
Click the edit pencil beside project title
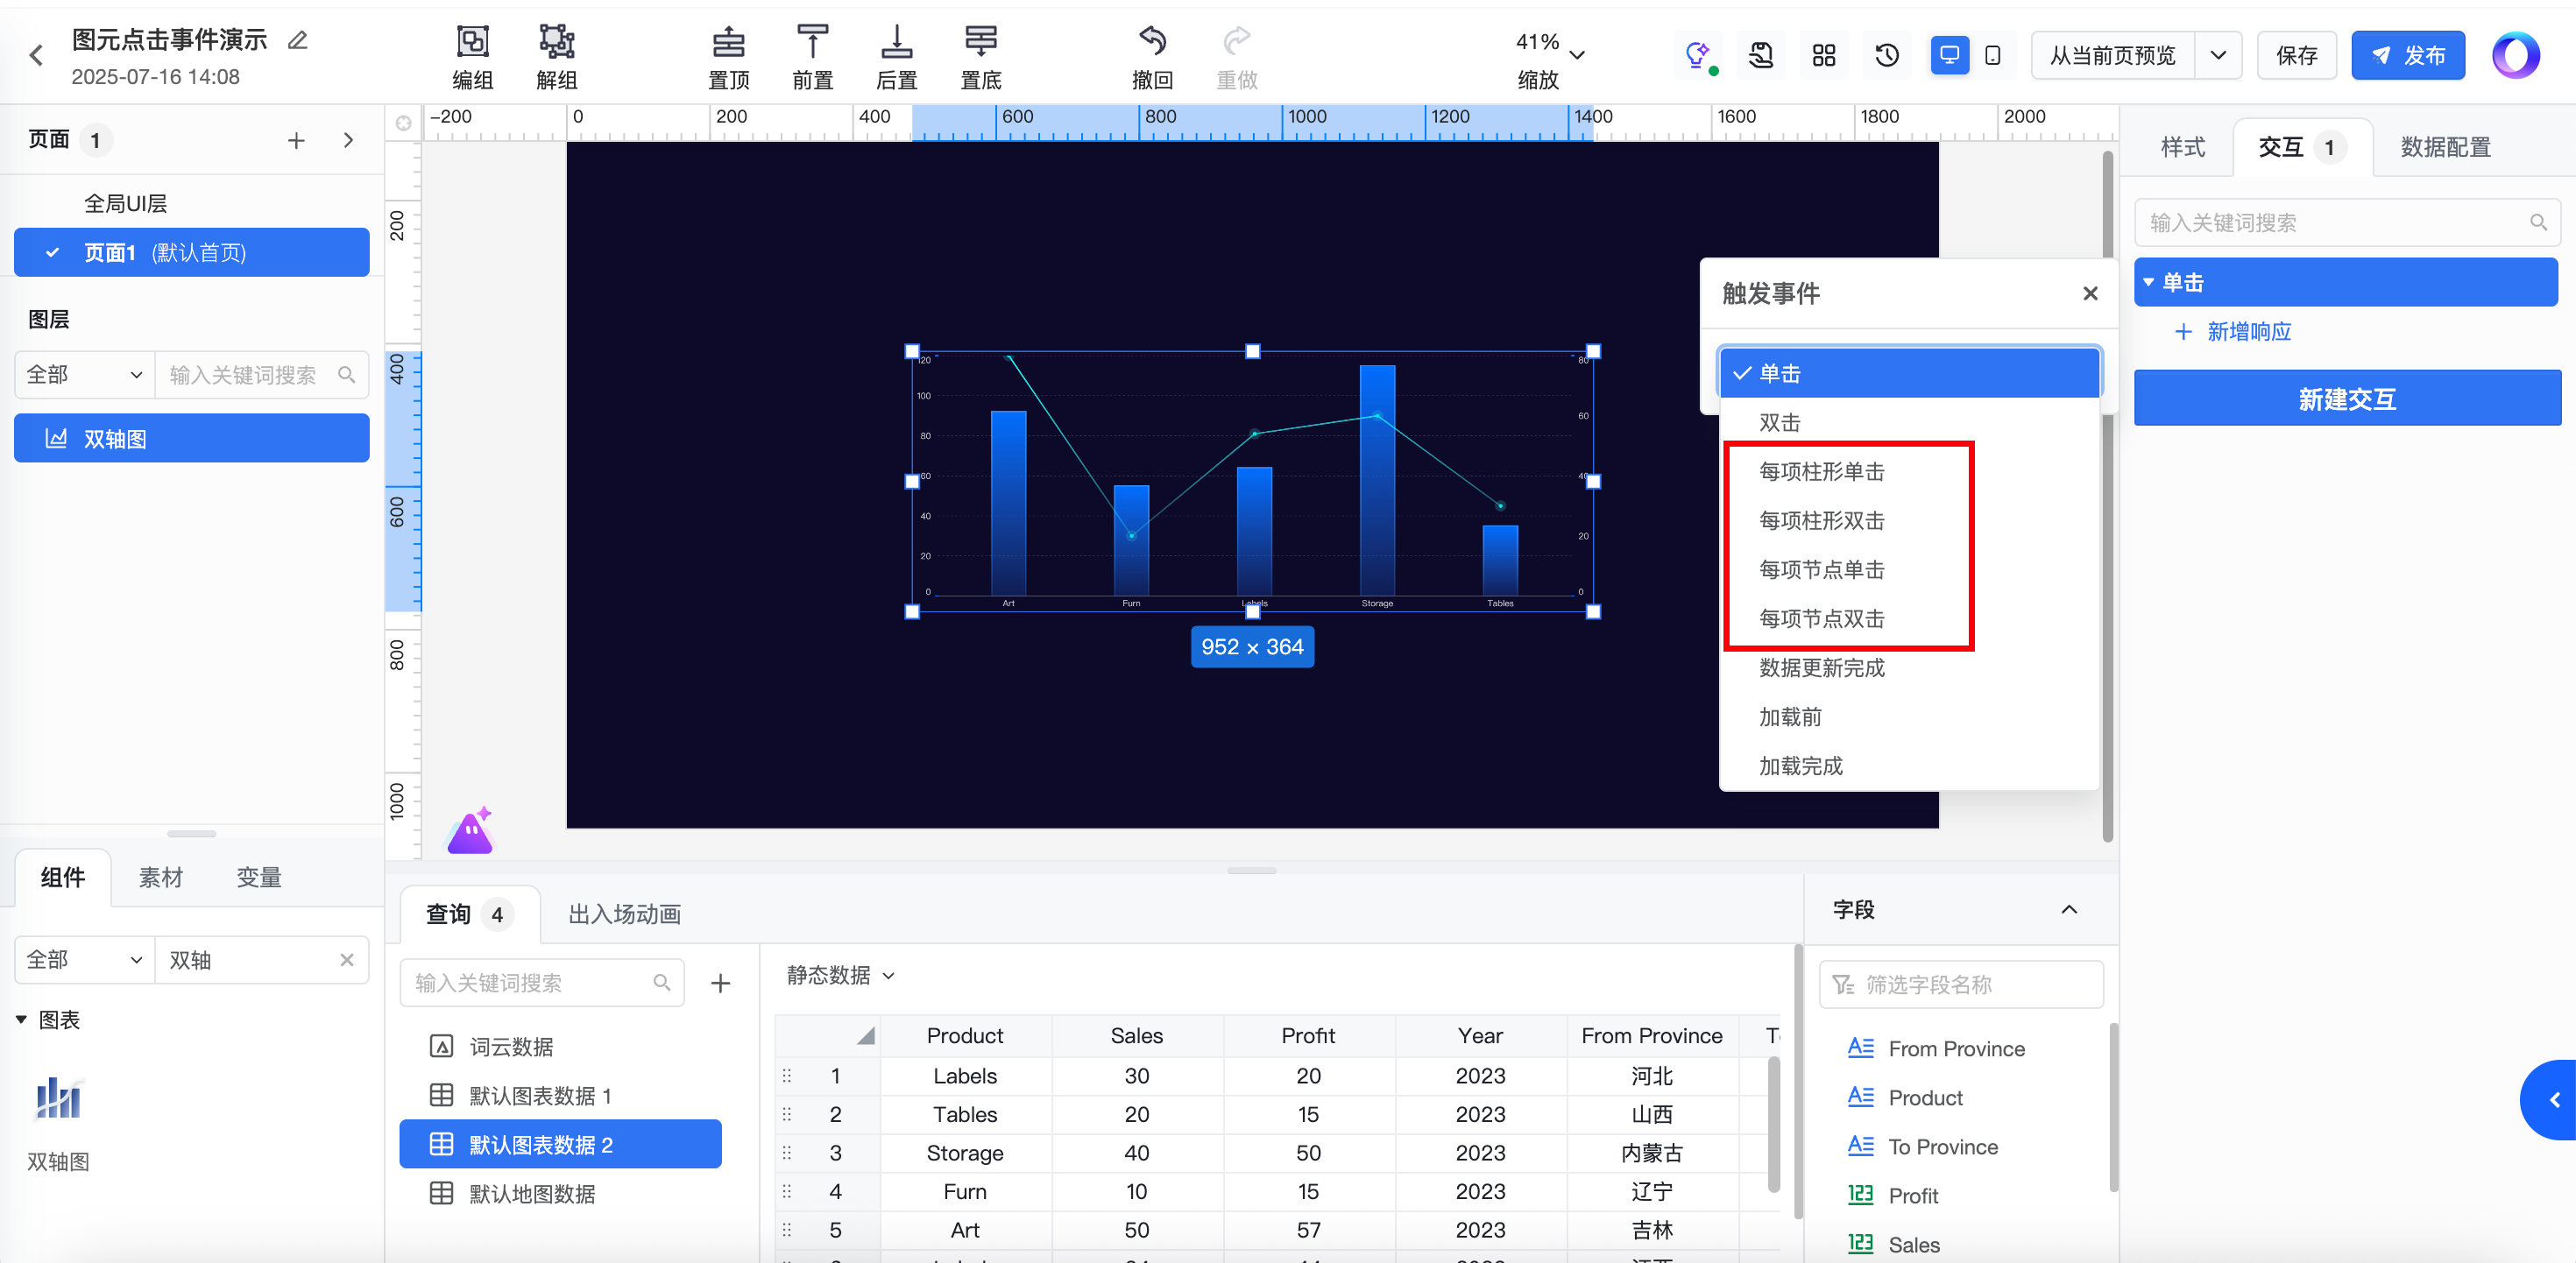297,40
